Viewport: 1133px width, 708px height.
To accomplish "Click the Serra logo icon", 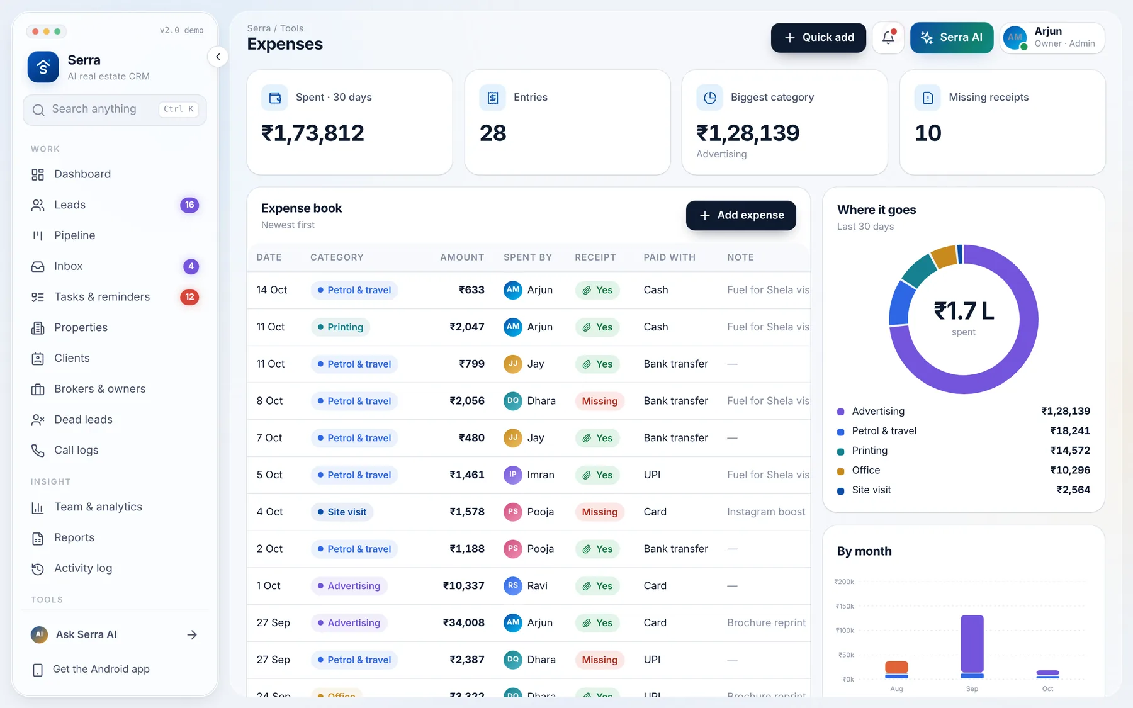I will pyautogui.click(x=43, y=67).
